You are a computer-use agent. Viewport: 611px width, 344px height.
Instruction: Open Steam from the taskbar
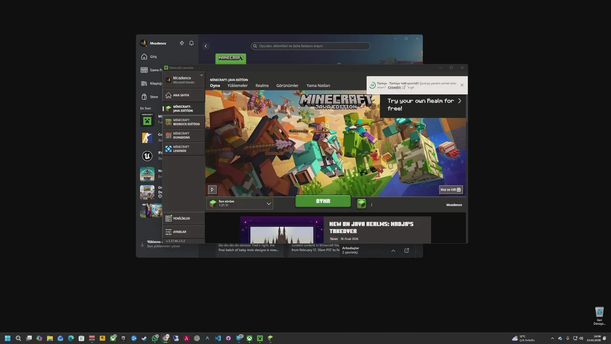144,338
